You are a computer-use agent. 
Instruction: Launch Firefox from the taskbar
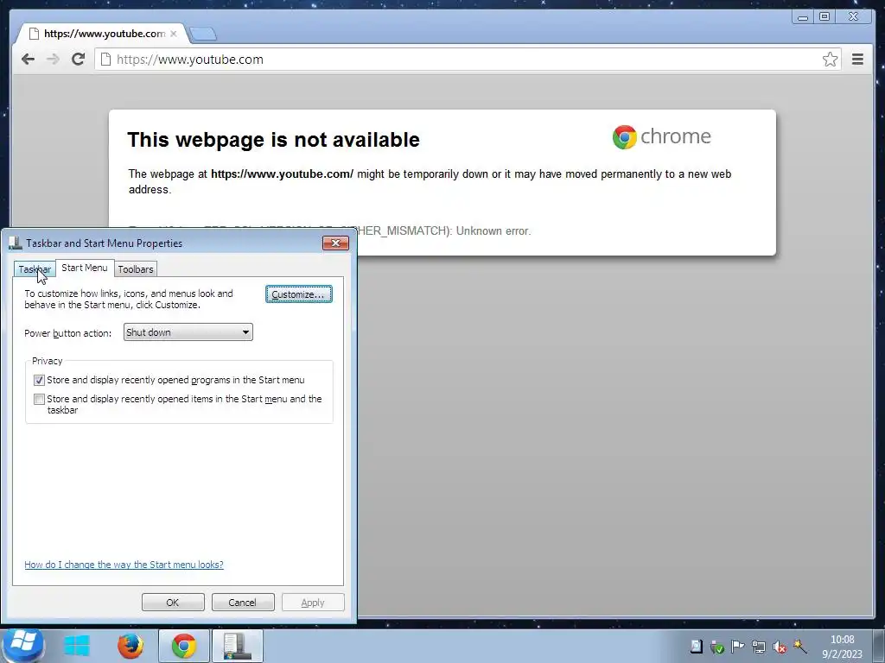[131, 646]
